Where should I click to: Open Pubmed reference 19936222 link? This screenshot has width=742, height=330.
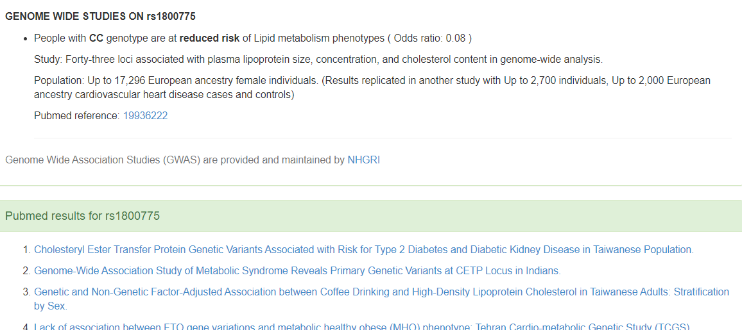tap(145, 116)
